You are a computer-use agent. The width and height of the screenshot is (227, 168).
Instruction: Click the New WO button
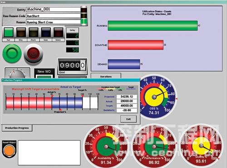coord(44,73)
